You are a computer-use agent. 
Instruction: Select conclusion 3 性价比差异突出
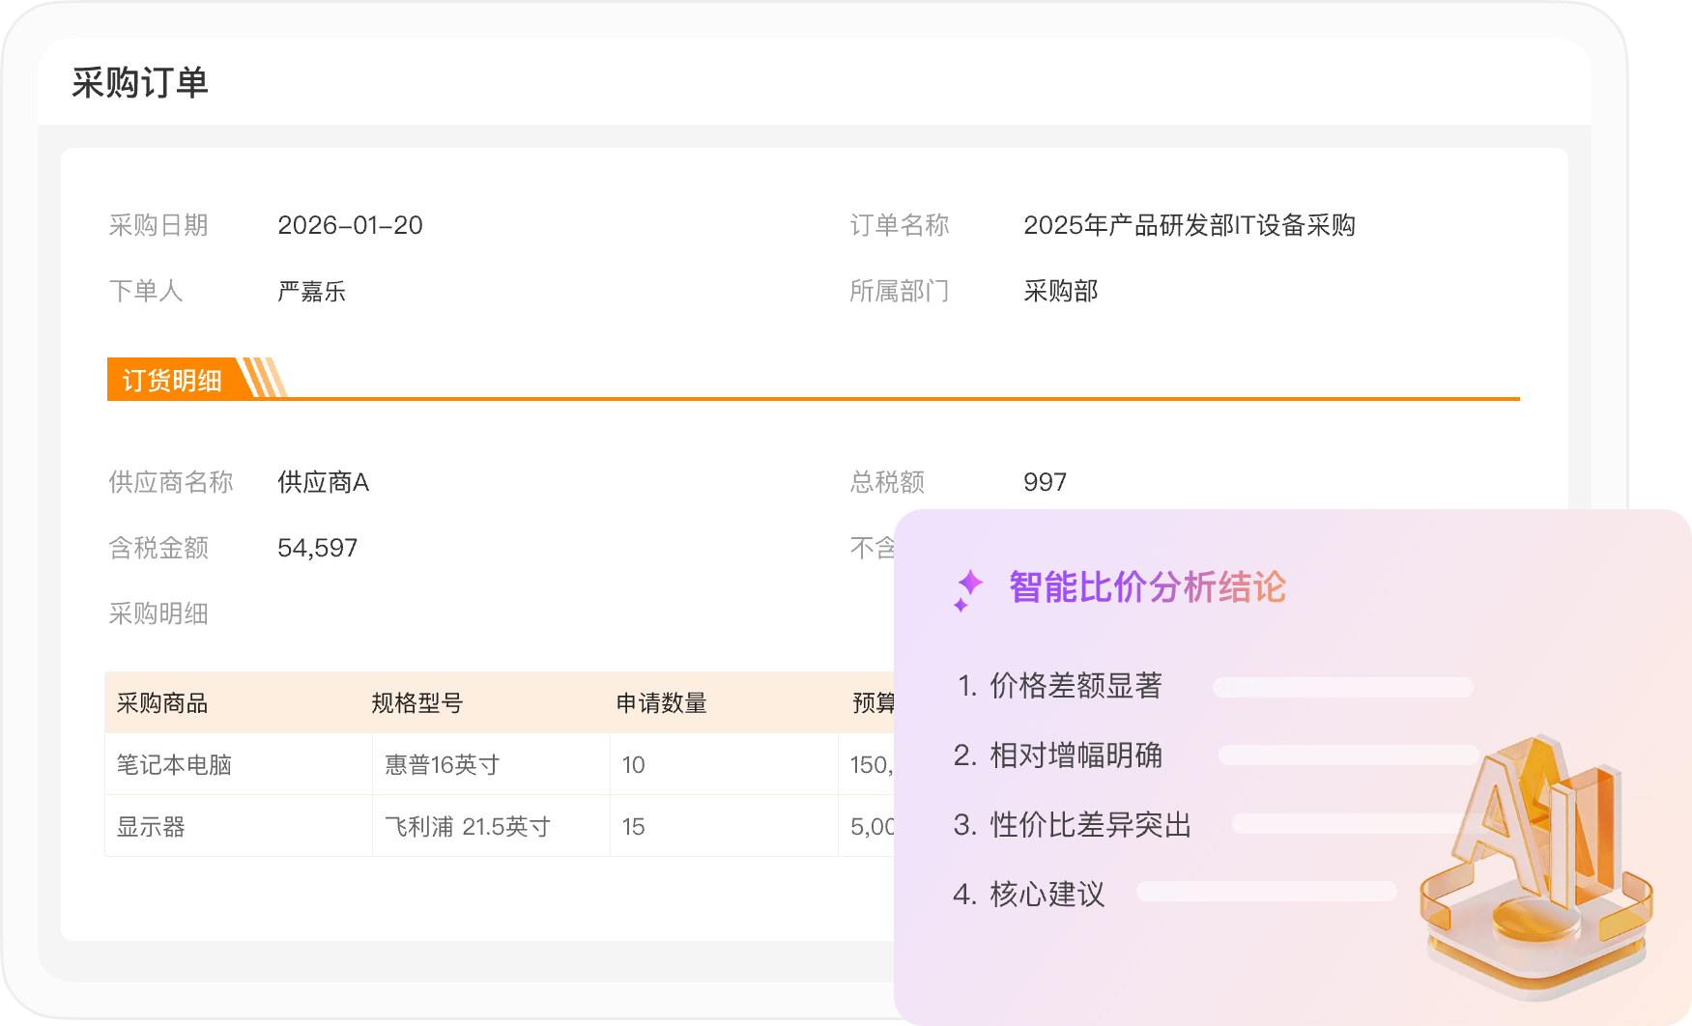(x=1073, y=825)
